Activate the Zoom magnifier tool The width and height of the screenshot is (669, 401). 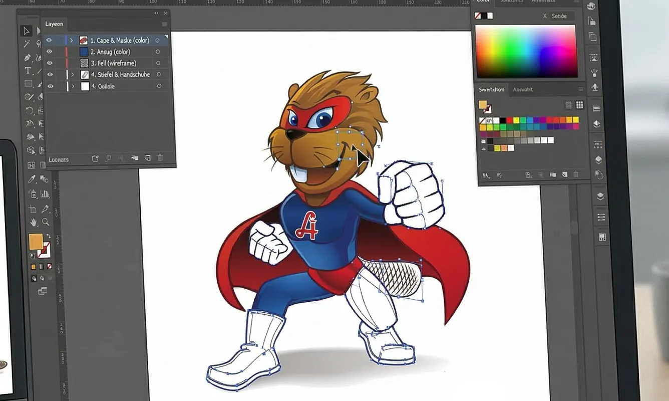pyautogui.click(x=46, y=222)
